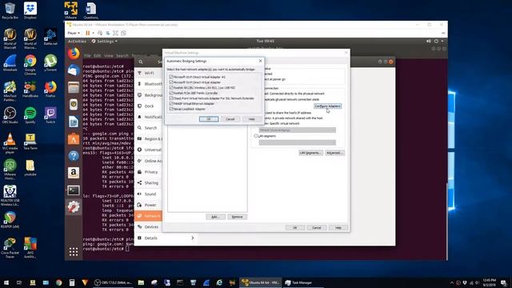
Task: Toggle Microsoft Wi-Fi Direct Virtual Adapter #2 checkbox
Action: pos(170,77)
